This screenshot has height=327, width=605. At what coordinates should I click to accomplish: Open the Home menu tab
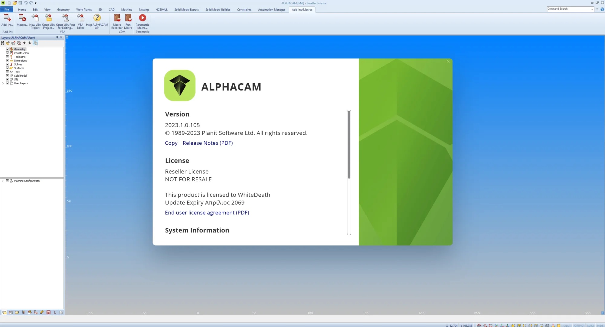pyautogui.click(x=22, y=9)
